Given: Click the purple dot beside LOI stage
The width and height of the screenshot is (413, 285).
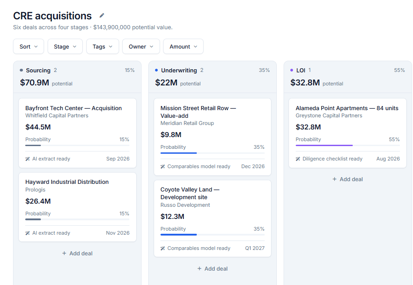Looking at the screenshot, I should click(292, 70).
